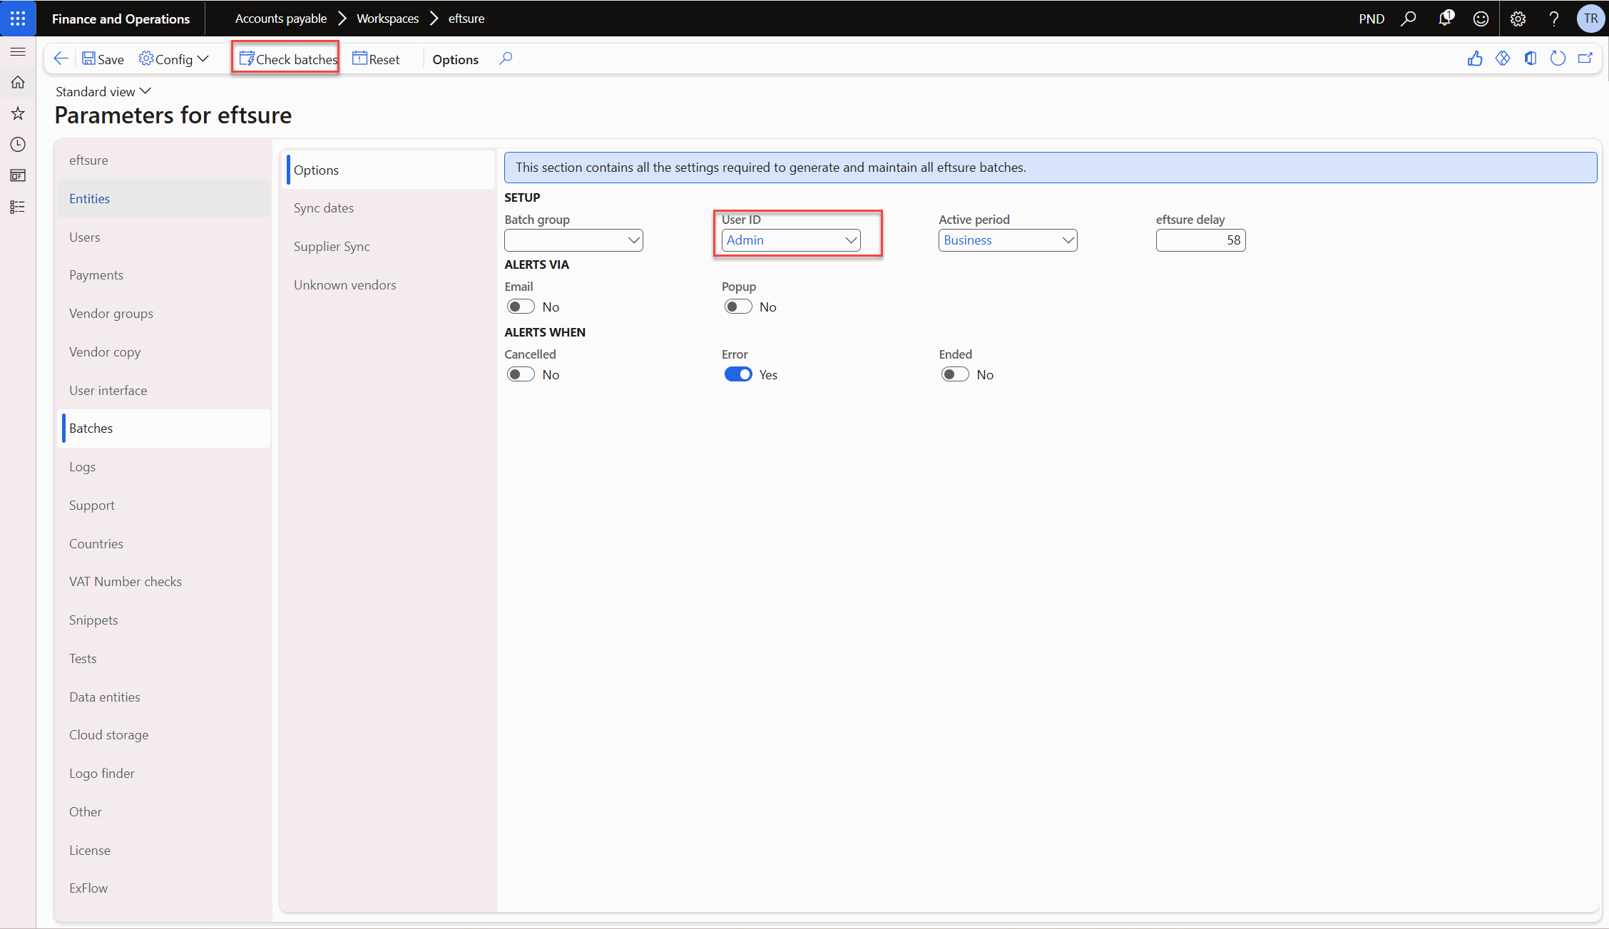Open the Support section
The height and width of the screenshot is (929, 1609).
164,505
